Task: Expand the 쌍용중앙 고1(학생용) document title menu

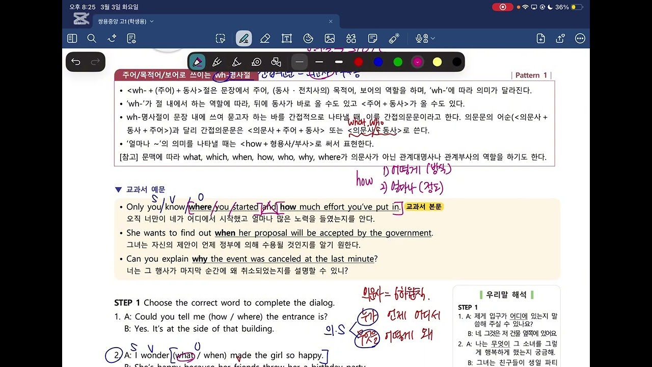Action: pyautogui.click(x=152, y=21)
